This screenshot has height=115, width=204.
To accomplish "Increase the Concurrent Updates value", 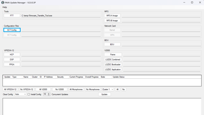I will (x=49, y=93).
